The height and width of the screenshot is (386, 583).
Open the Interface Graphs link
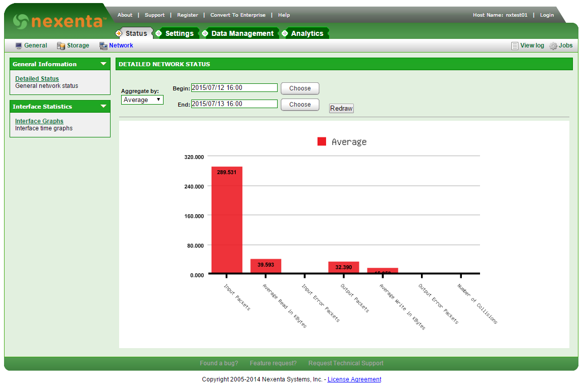tap(39, 121)
